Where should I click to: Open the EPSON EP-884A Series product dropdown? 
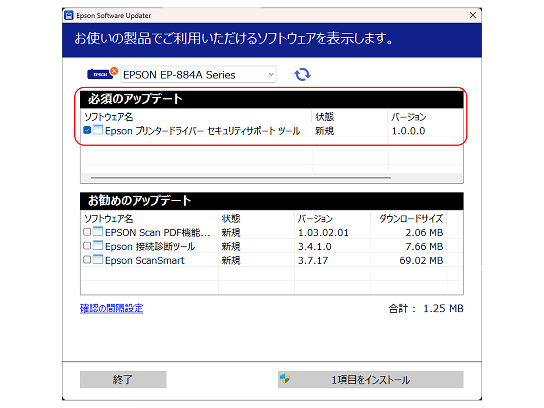[198, 74]
